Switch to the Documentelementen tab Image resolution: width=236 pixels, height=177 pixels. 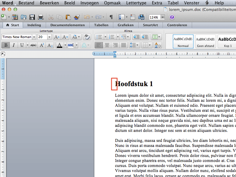[68, 25]
